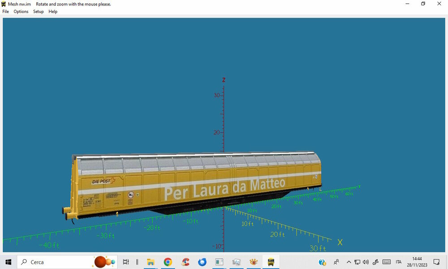This screenshot has width=448, height=269.
Task: Open the notification center icon
Action: point(436,262)
